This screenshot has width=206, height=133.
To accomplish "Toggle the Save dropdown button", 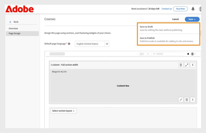I will pyautogui.click(x=192, y=19).
